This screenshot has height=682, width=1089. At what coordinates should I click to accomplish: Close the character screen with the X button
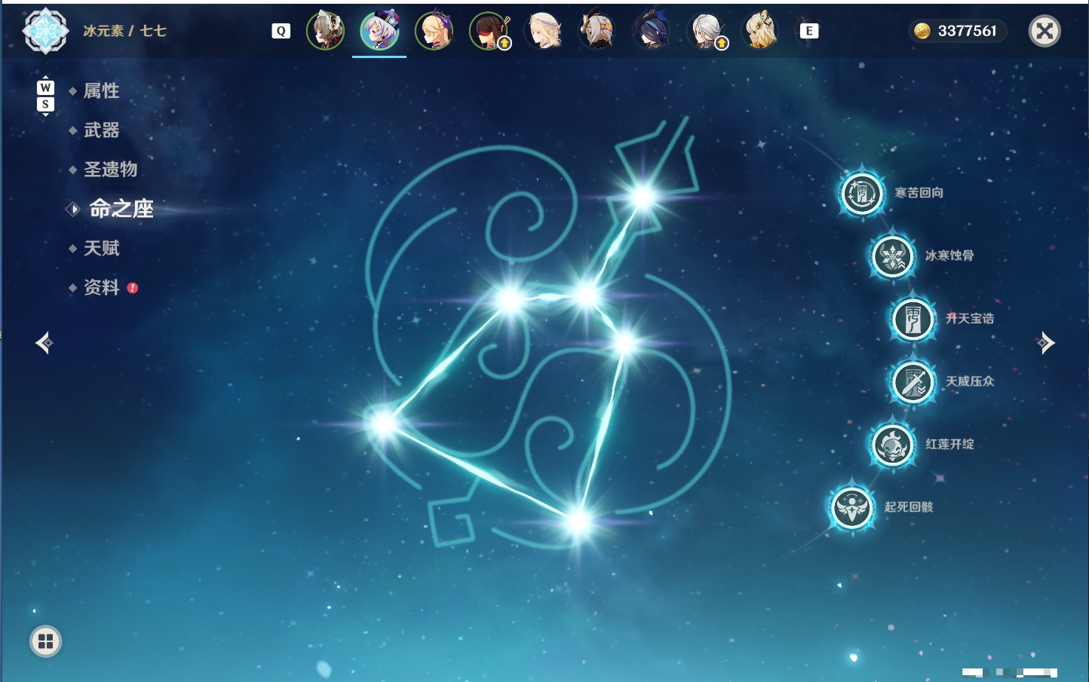point(1045,31)
